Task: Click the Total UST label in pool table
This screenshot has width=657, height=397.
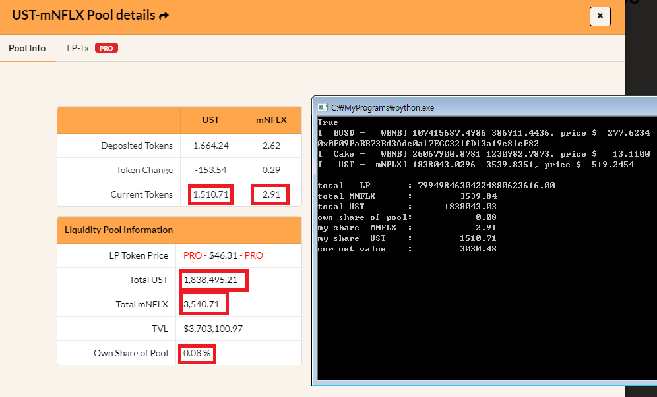Action: [148, 280]
